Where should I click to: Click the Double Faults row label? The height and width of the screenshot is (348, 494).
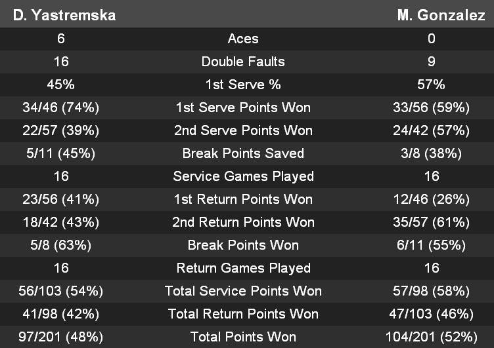243,62
